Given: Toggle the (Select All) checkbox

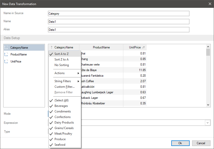Looking at the screenshot, I should point(61,100).
